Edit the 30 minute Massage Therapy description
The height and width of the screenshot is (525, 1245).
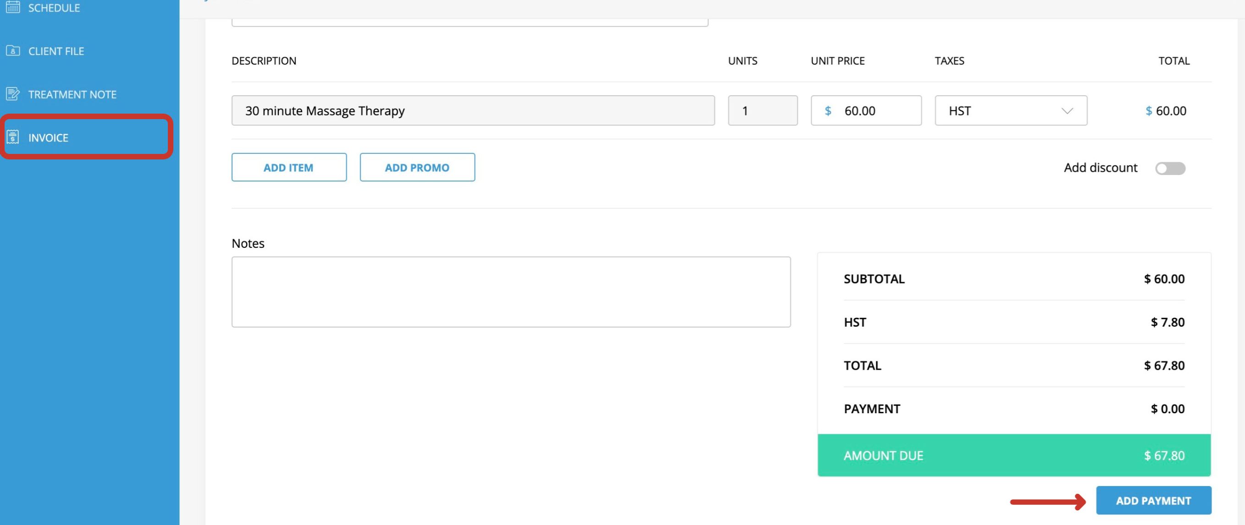pyautogui.click(x=472, y=110)
